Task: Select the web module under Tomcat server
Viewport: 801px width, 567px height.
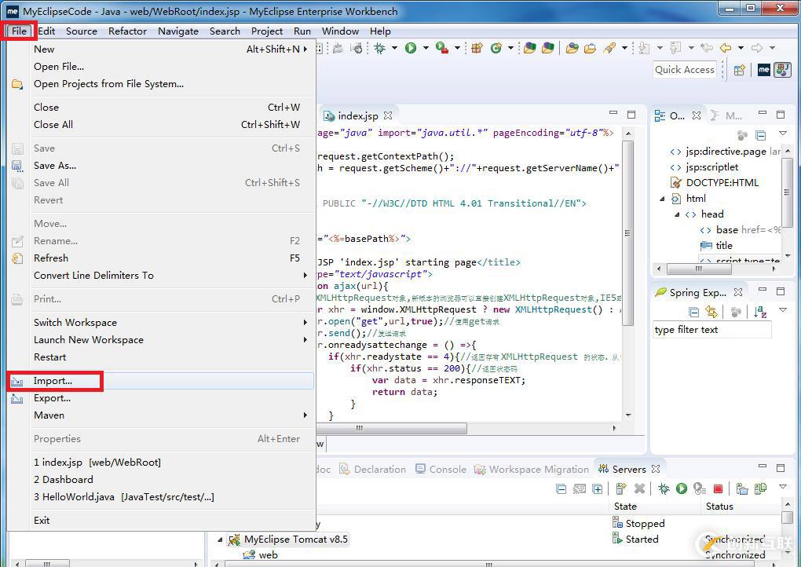Action: 261,555
